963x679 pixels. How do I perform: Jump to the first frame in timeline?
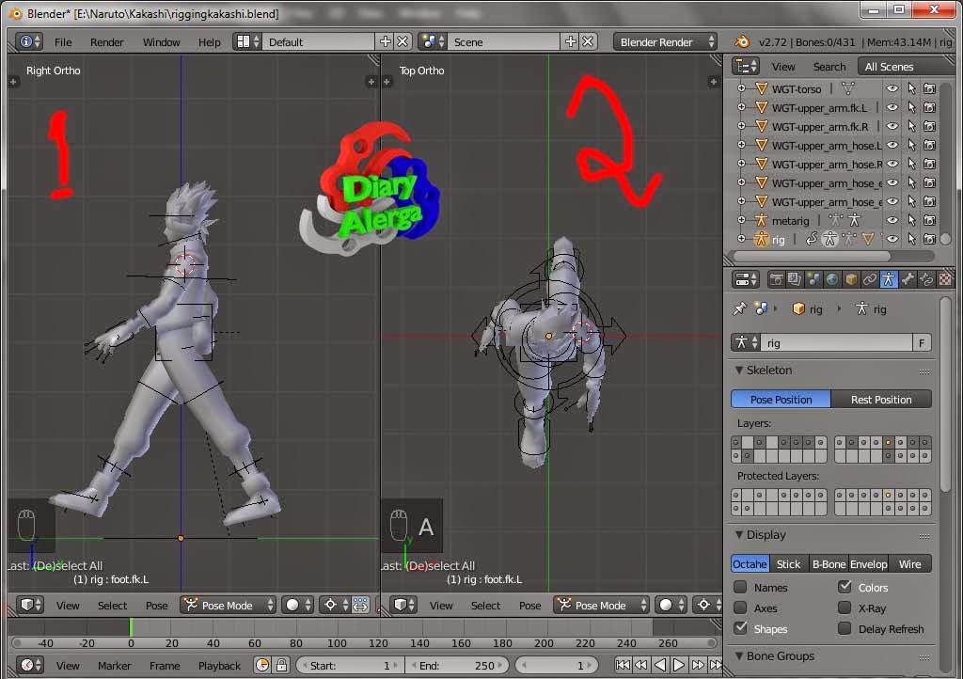623,665
